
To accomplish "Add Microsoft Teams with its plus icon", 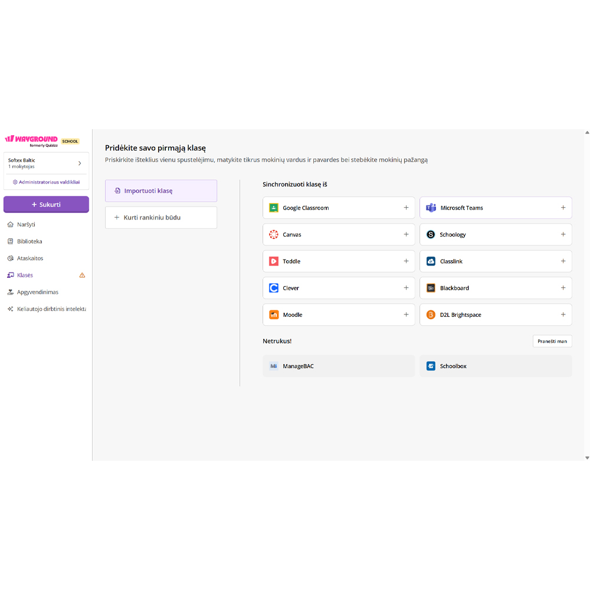I will pos(563,208).
